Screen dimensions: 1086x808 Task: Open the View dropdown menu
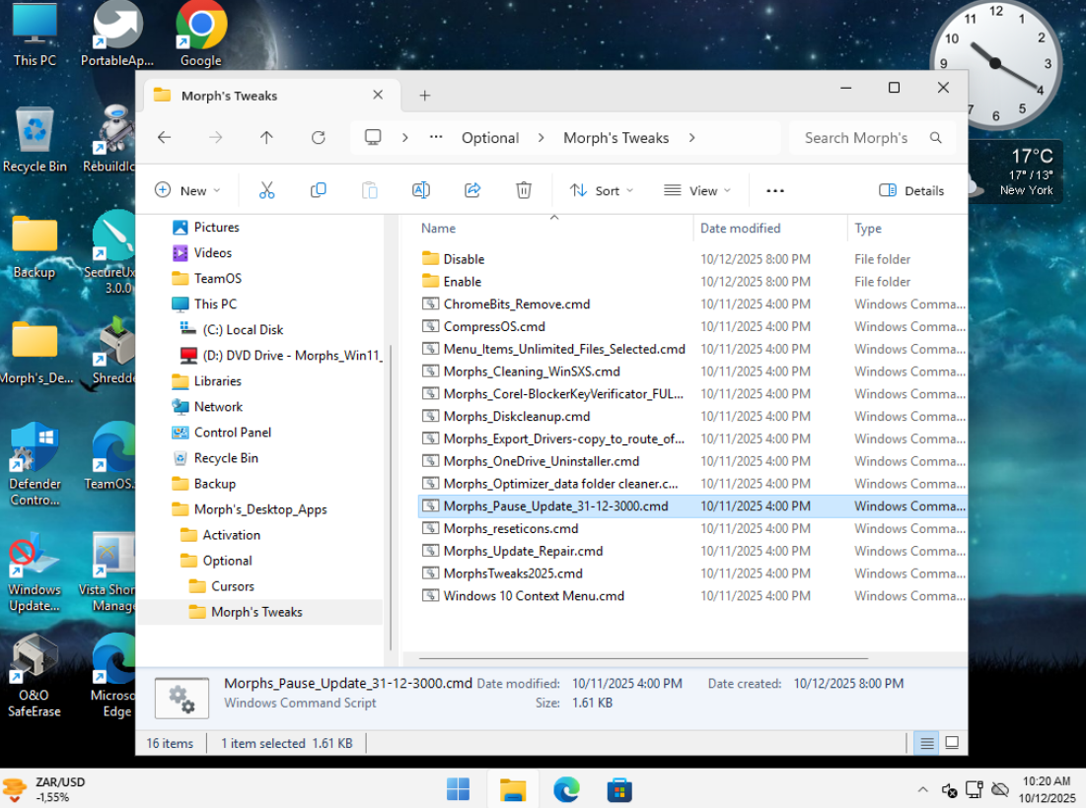(x=697, y=190)
